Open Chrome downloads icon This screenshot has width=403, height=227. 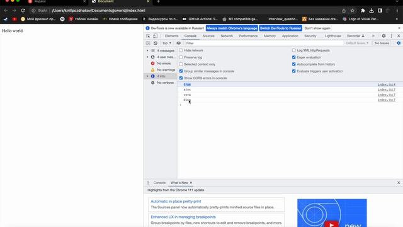[372, 11]
